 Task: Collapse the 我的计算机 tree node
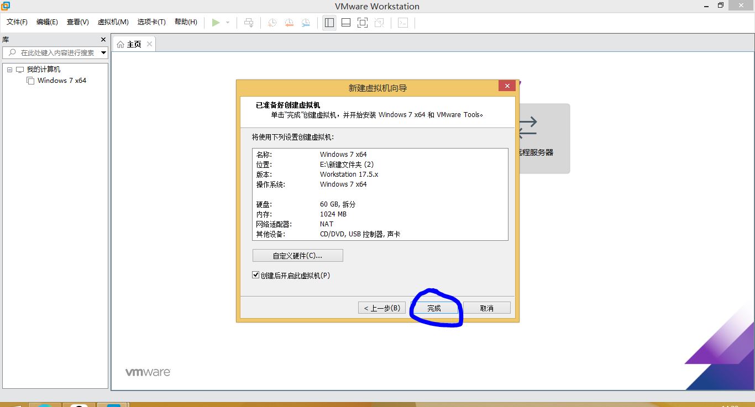(x=9, y=69)
